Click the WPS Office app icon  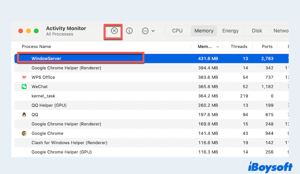click(24, 77)
